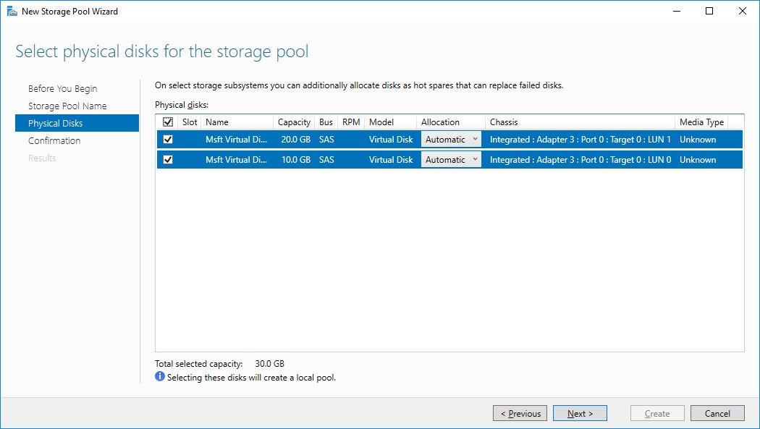
Task: Cancel the storage pool wizard
Action: 717,413
